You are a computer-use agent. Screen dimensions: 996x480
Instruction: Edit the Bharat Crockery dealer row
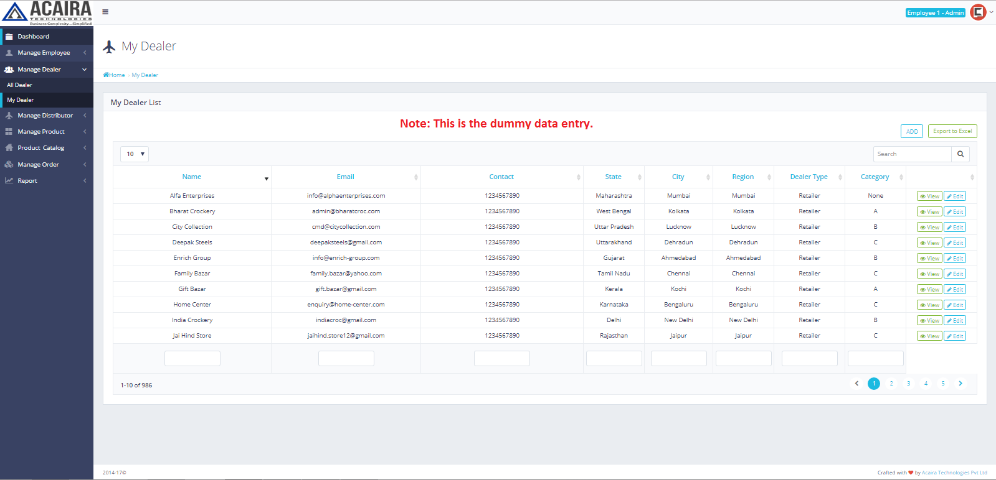pos(954,212)
